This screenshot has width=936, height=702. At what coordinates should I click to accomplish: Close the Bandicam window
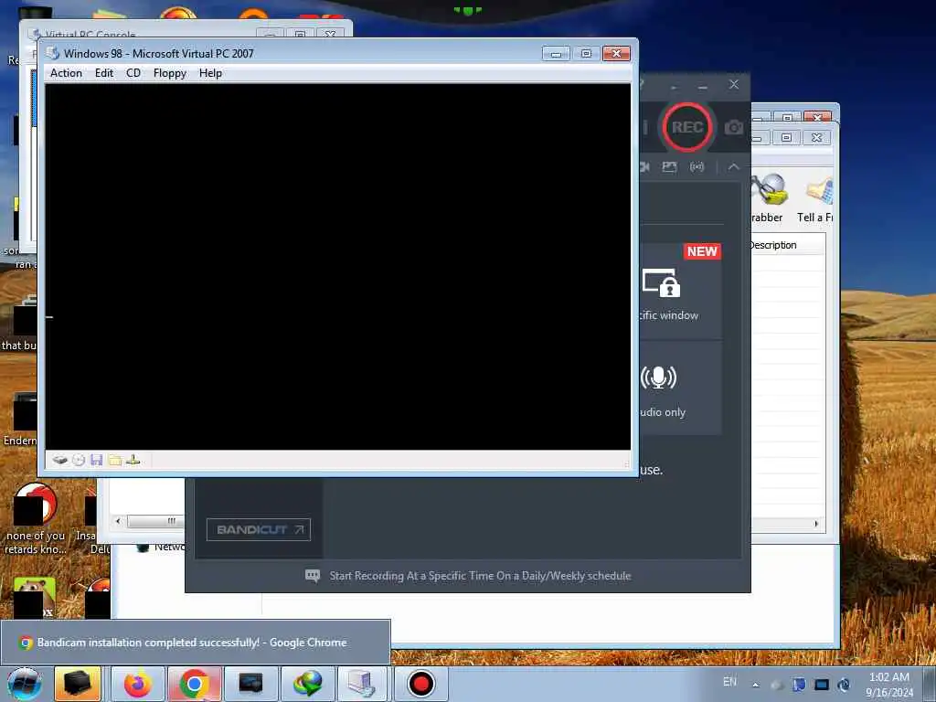point(734,85)
